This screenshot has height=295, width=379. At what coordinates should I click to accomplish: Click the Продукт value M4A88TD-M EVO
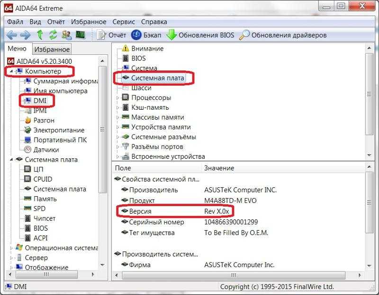(x=230, y=201)
